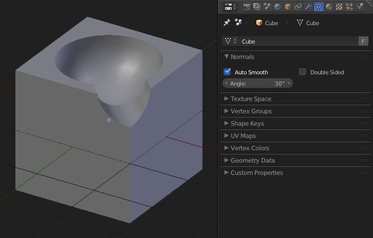Open the Modifiers tab (wrench icon)
Screen dimensions: 373x238
click(308, 7)
